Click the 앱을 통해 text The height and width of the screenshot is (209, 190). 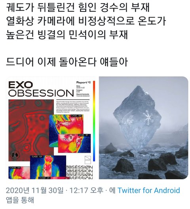20,200
